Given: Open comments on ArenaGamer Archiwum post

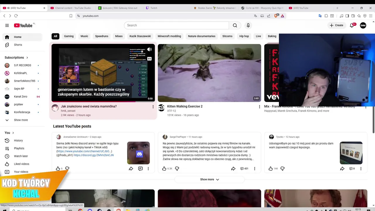Looking at the screenshot, I should [x=140, y=169].
